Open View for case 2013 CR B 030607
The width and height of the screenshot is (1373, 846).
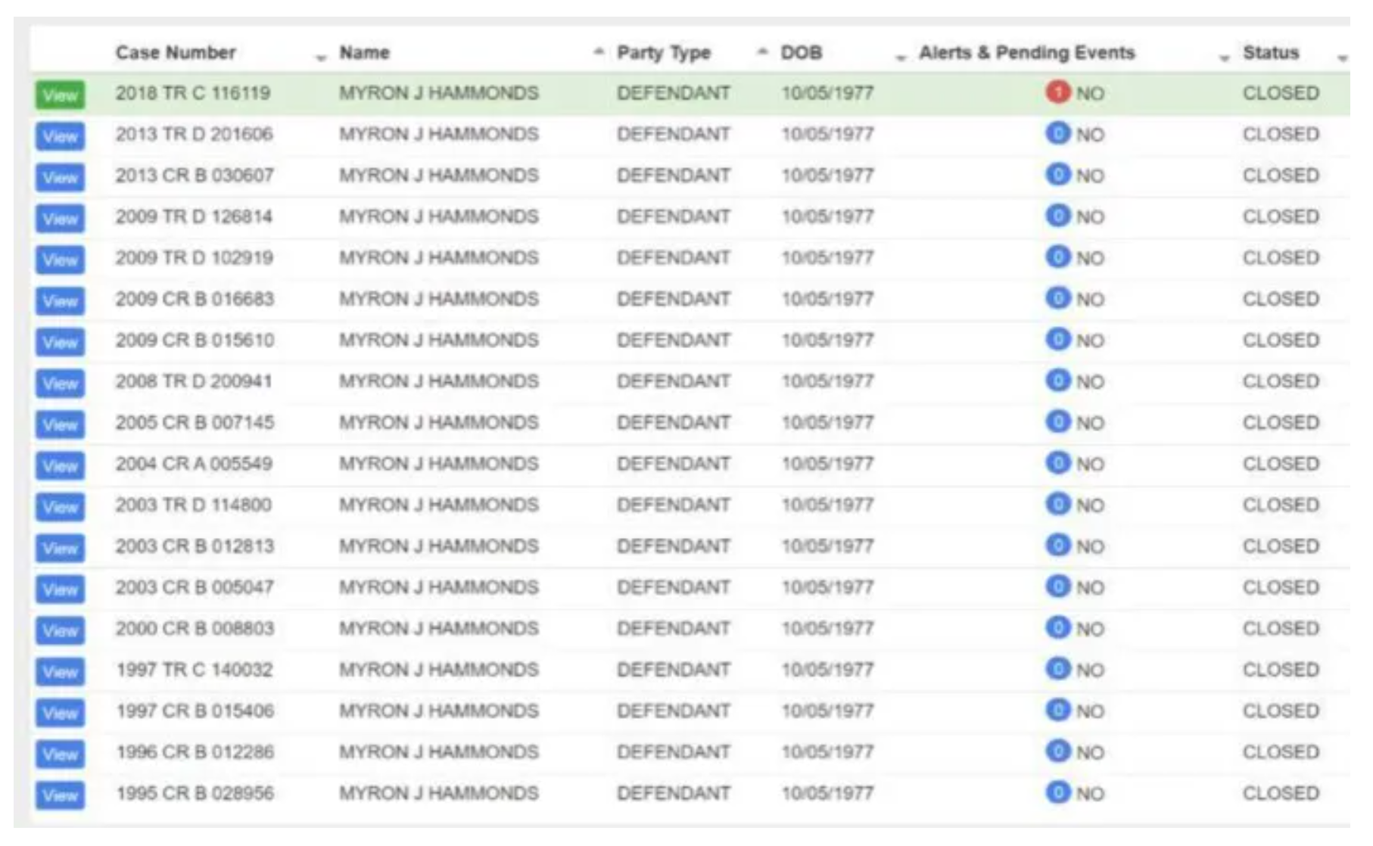(x=60, y=178)
